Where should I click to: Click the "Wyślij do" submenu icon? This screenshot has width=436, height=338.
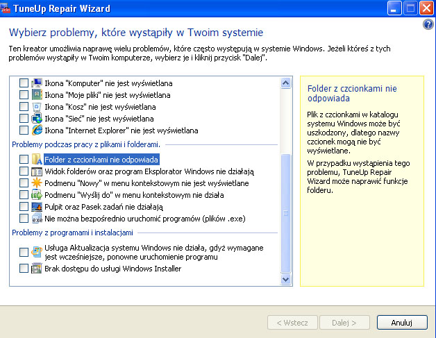click(x=37, y=195)
